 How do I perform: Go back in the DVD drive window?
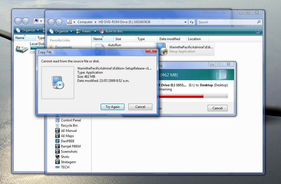click(x=51, y=22)
